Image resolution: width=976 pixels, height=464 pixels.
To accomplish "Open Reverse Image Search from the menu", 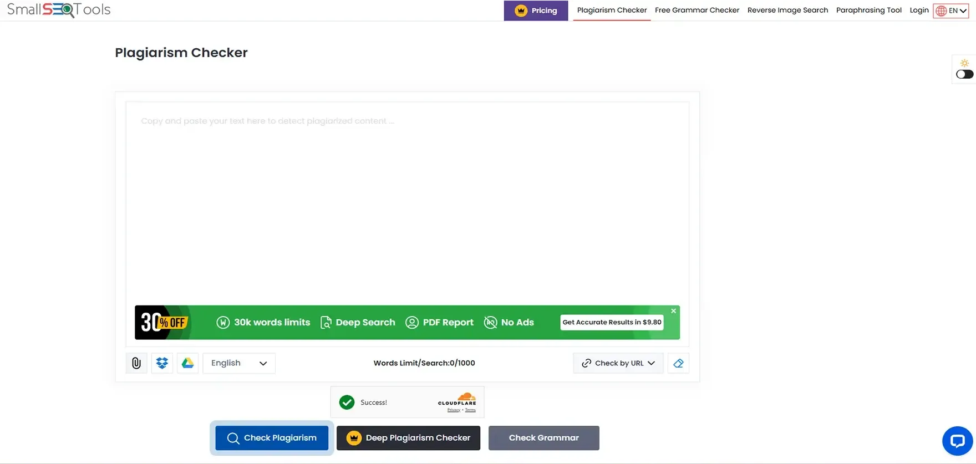I will pyautogui.click(x=787, y=10).
